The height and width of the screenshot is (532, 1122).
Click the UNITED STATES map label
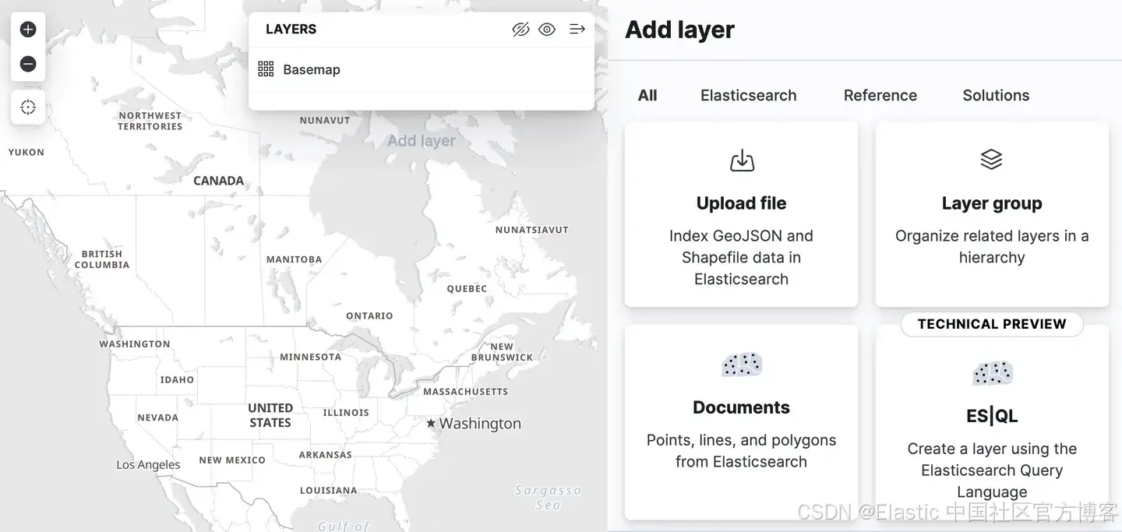tap(270, 415)
